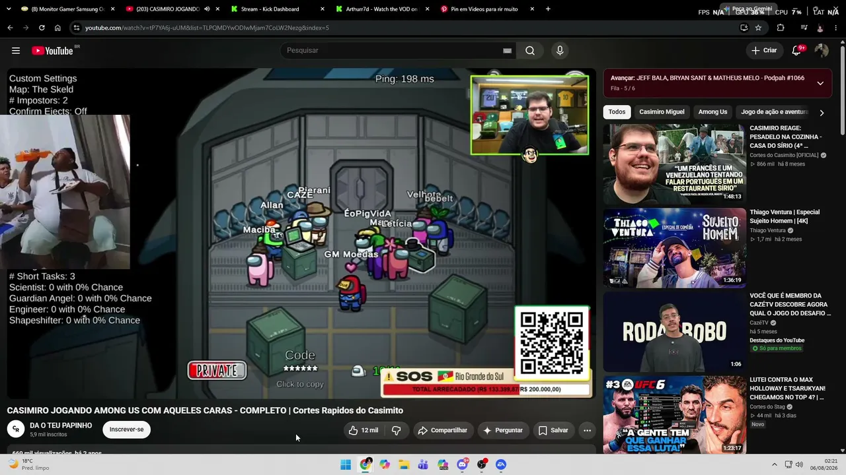The height and width of the screenshot is (475, 846).
Task: Click the YouTube search input field
Action: click(399, 51)
